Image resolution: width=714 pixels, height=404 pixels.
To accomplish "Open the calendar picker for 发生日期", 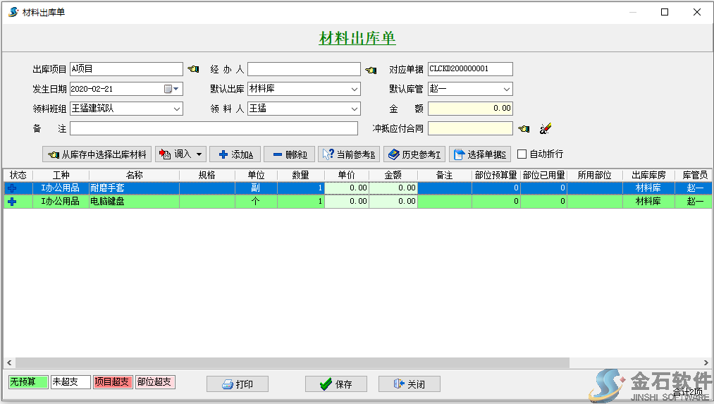I will pyautogui.click(x=173, y=89).
